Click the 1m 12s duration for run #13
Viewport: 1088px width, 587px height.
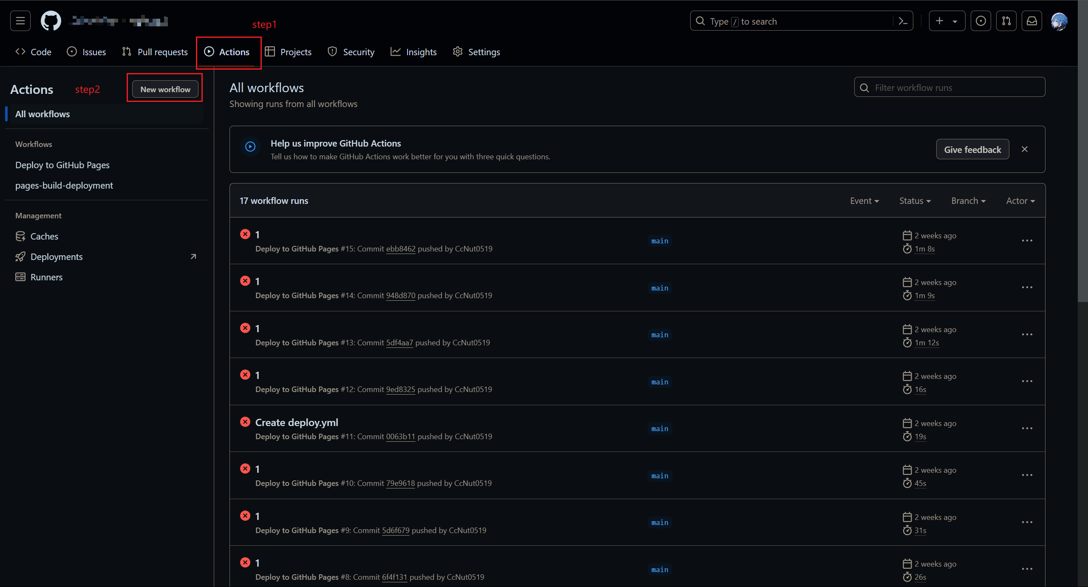tap(926, 343)
